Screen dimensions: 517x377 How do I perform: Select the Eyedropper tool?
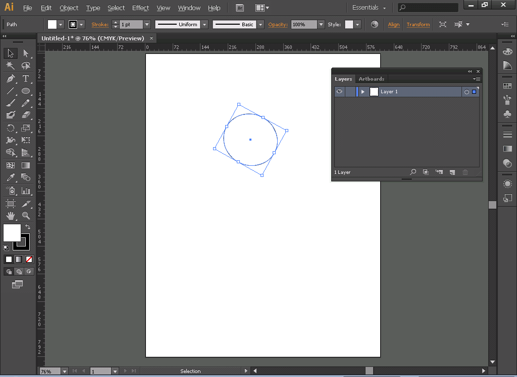pyautogui.click(x=11, y=178)
